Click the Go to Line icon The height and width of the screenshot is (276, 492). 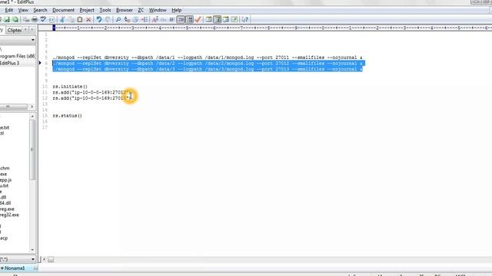[x=145, y=19]
